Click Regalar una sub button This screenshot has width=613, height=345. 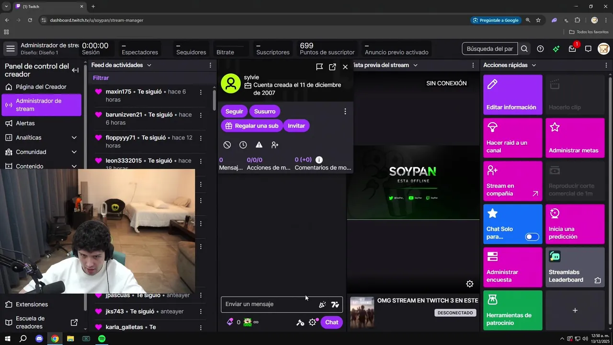click(251, 126)
